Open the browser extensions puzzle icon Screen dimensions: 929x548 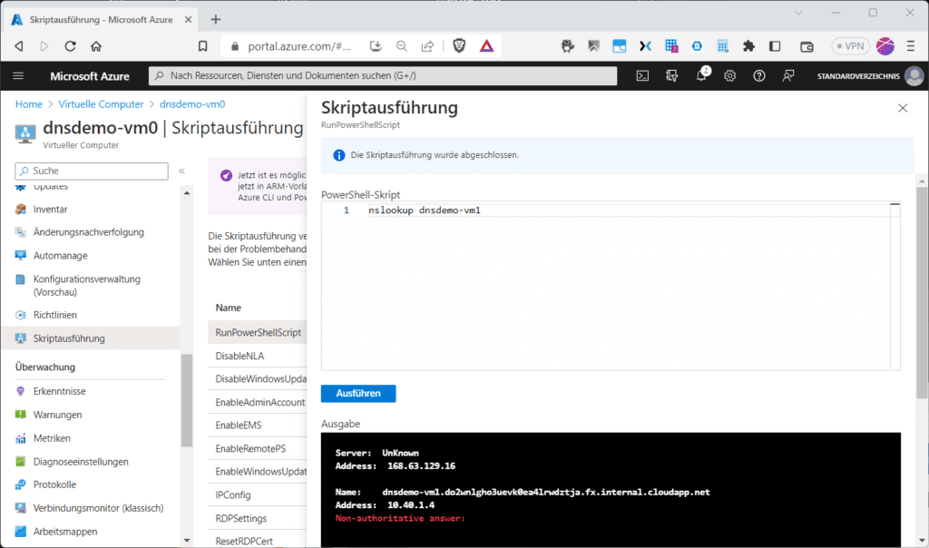[748, 46]
